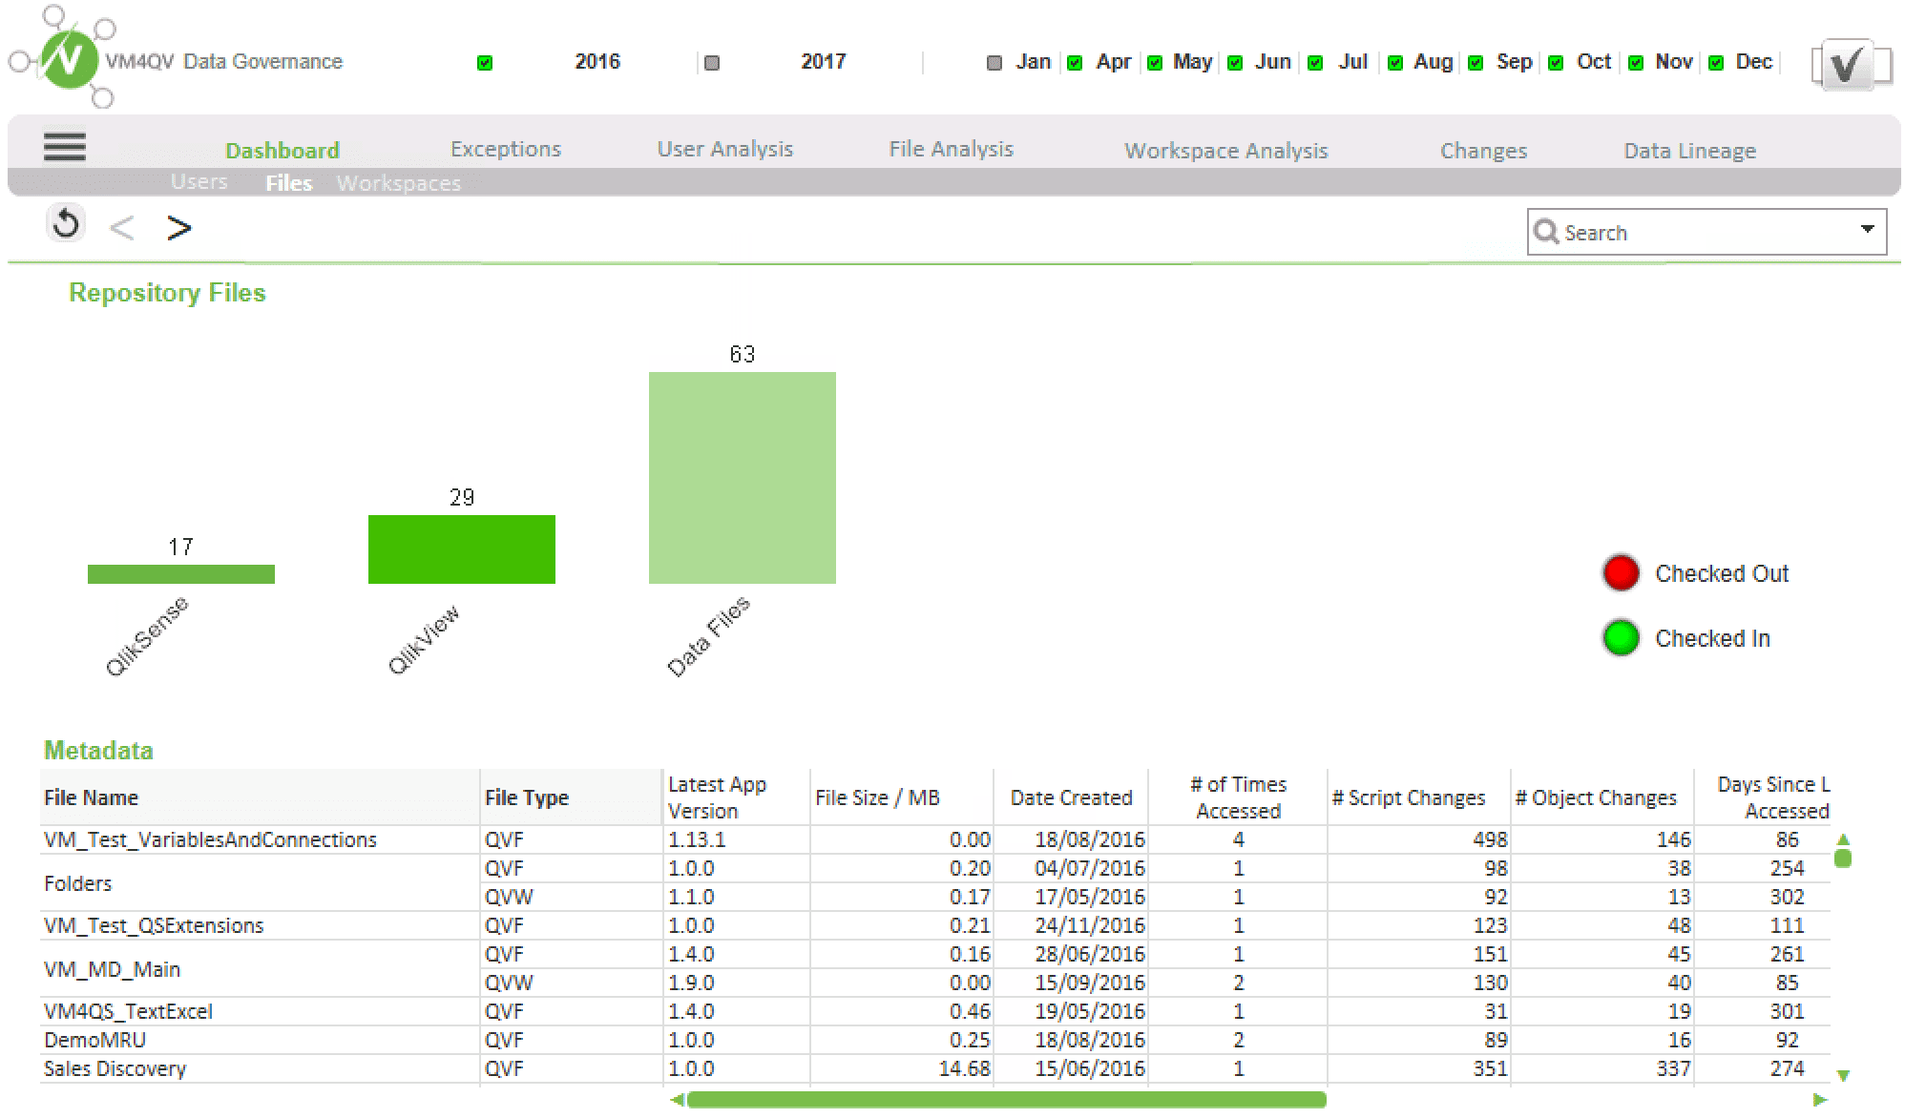
Task: Click in the Search input field
Action: [1706, 232]
